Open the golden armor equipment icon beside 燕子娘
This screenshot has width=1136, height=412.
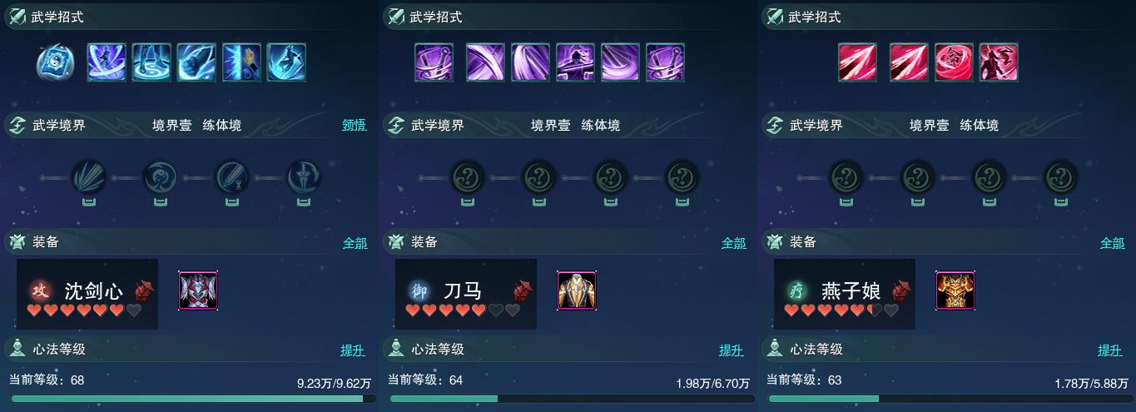tap(955, 291)
